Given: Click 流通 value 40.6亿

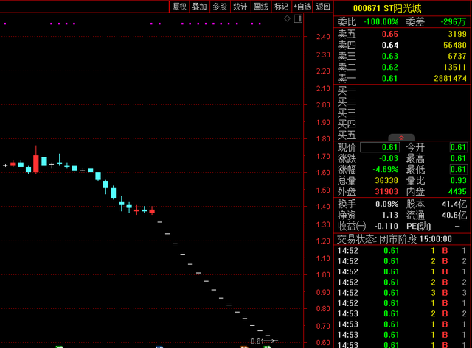Looking at the screenshot, I should pos(454,216).
